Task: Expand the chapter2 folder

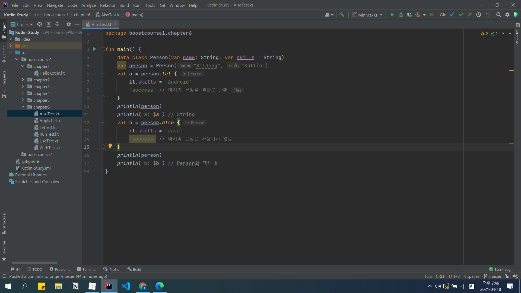Action: (23, 80)
